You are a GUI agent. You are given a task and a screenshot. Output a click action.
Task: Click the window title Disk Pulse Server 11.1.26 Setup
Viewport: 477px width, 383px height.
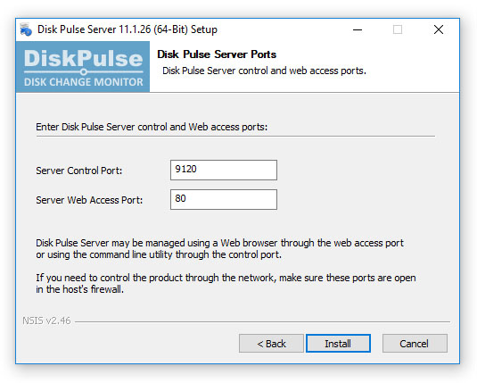[127, 29]
